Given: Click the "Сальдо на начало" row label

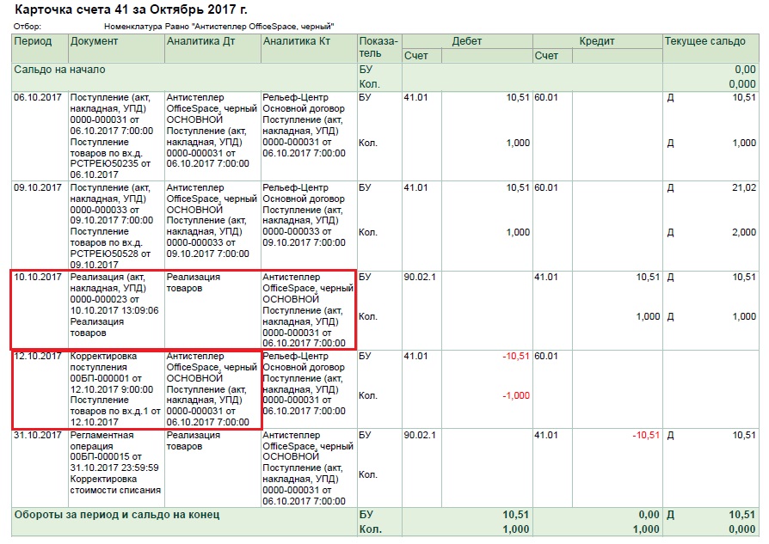Looking at the screenshot, I should (x=59, y=70).
